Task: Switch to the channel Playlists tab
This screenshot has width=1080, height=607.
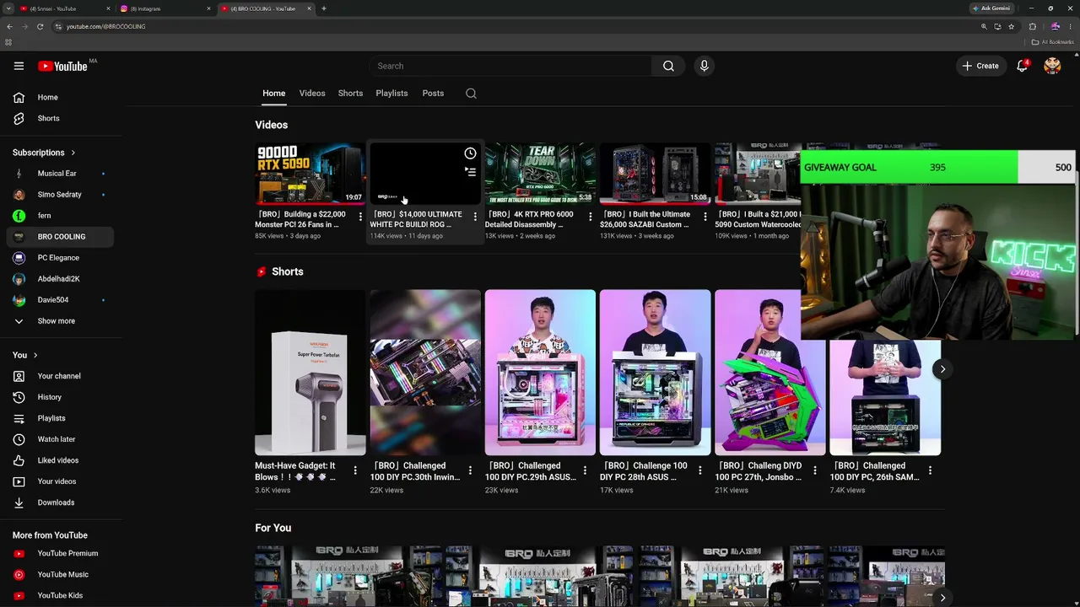Action: click(391, 94)
